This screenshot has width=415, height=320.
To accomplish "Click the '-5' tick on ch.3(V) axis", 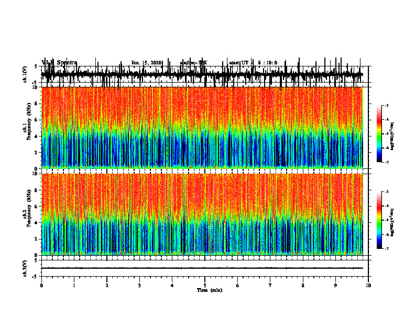I will pyautogui.click(x=35, y=277).
